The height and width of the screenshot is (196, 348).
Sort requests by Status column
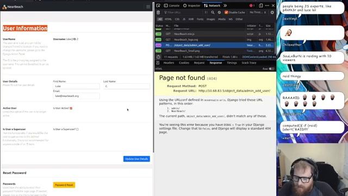tap(159, 26)
